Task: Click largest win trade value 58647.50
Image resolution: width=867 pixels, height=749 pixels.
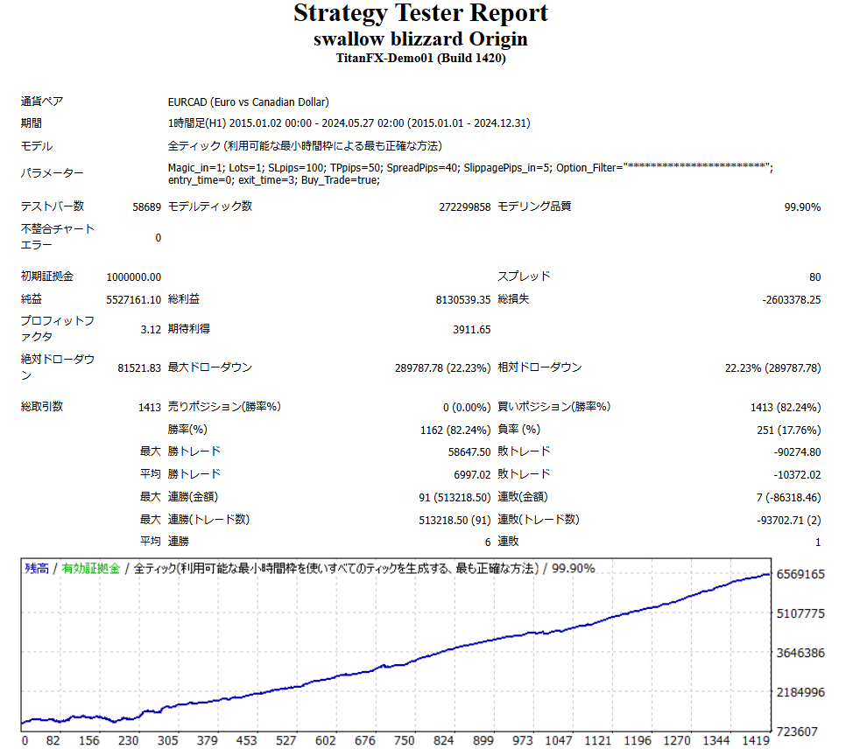Action: point(469,452)
